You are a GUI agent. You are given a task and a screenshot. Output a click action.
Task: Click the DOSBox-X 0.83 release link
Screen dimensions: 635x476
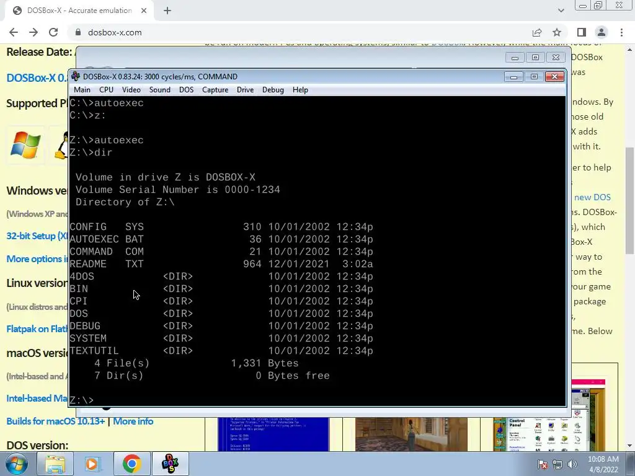[37, 77]
